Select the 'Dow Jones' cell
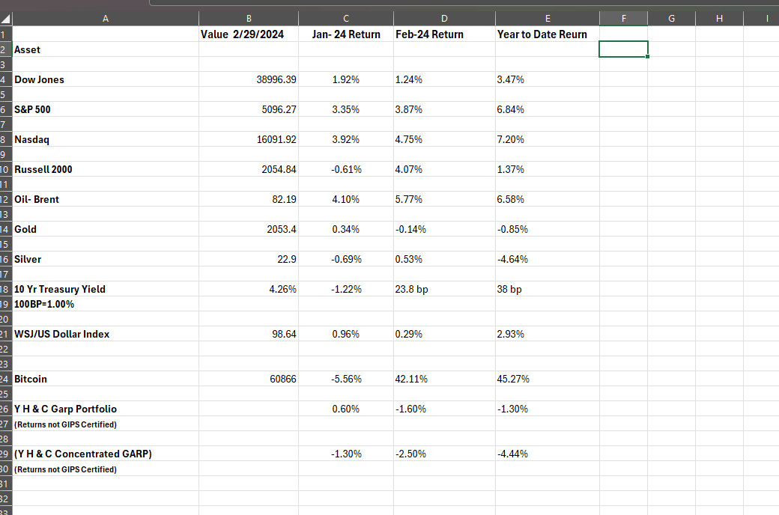Screen dimensions: 779x515 [x=106, y=79]
